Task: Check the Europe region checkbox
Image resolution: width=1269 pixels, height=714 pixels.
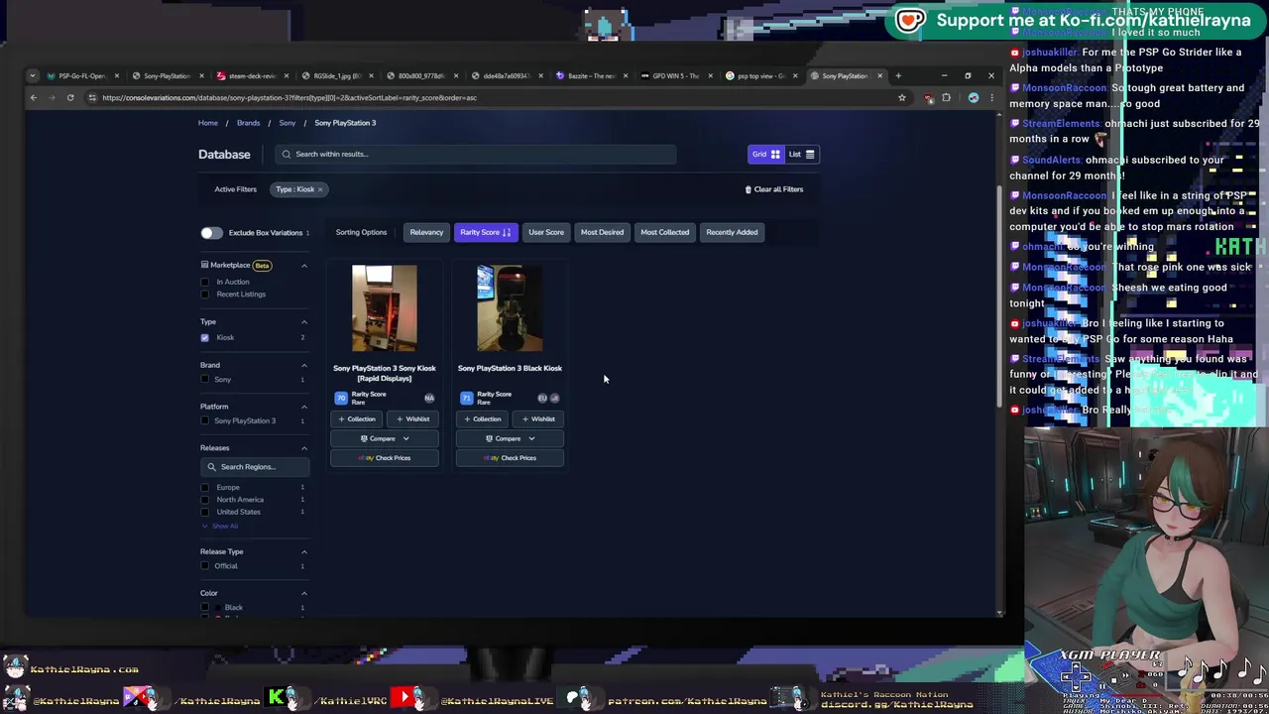Action: [x=205, y=487]
